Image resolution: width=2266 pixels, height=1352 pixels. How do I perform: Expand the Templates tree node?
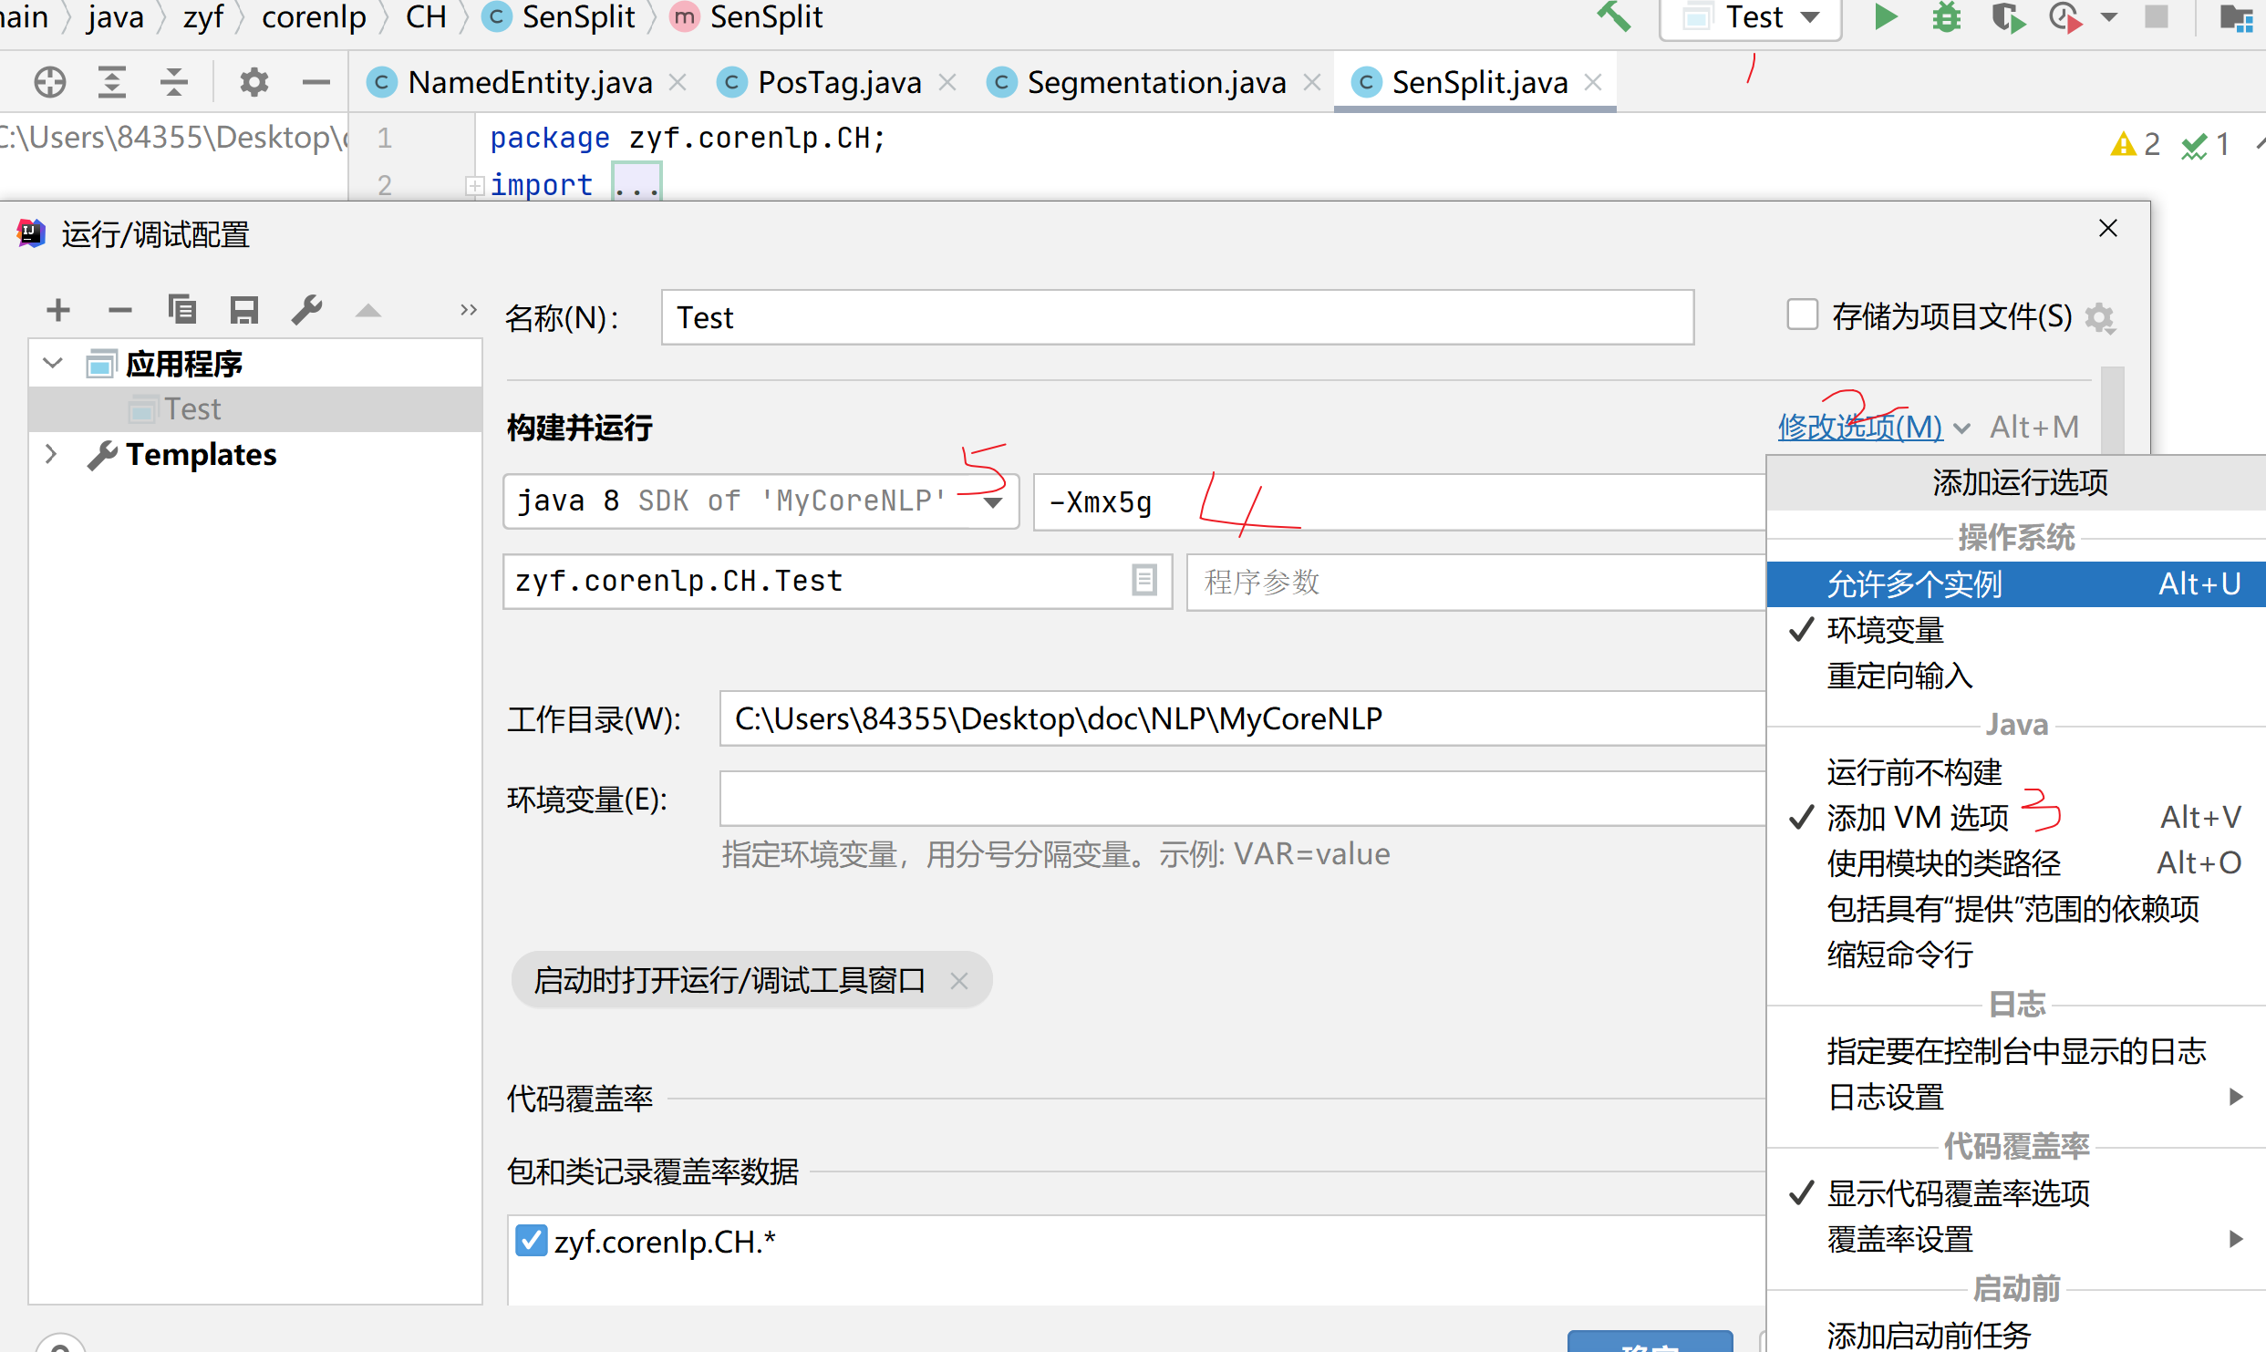click(x=50, y=454)
